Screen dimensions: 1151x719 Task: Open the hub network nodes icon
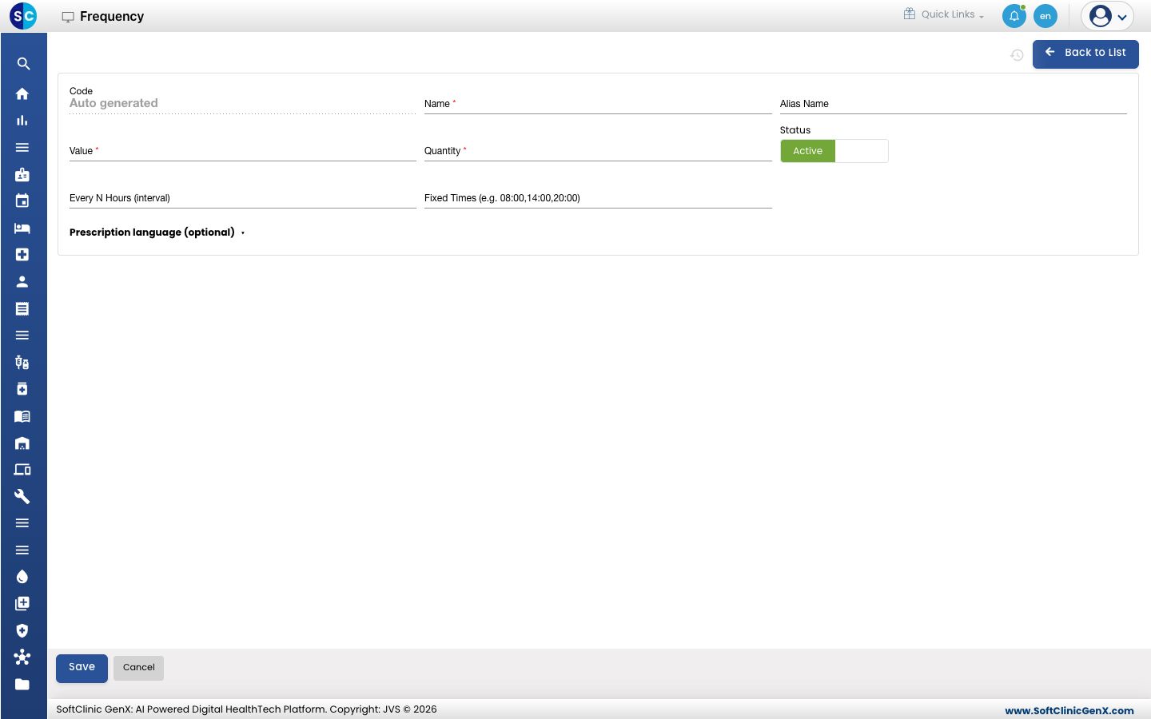tap(22, 657)
